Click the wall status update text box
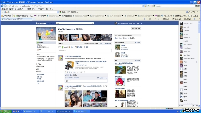Viewport: 201px width, 113px height. tap(85, 51)
